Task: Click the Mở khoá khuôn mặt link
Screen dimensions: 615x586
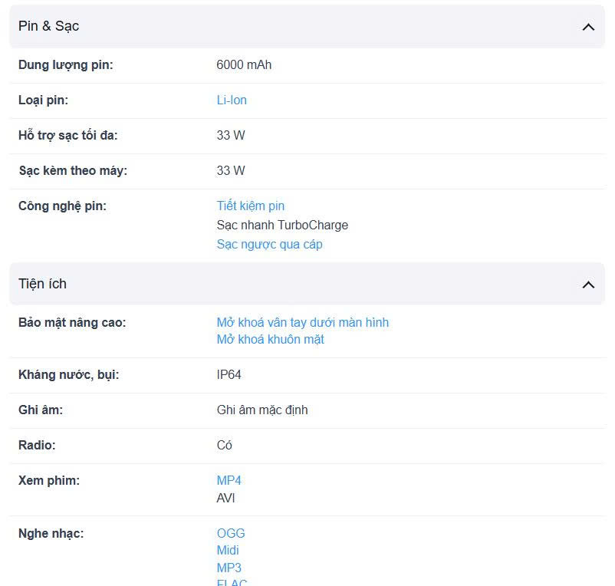Action: click(x=270, y=339)
